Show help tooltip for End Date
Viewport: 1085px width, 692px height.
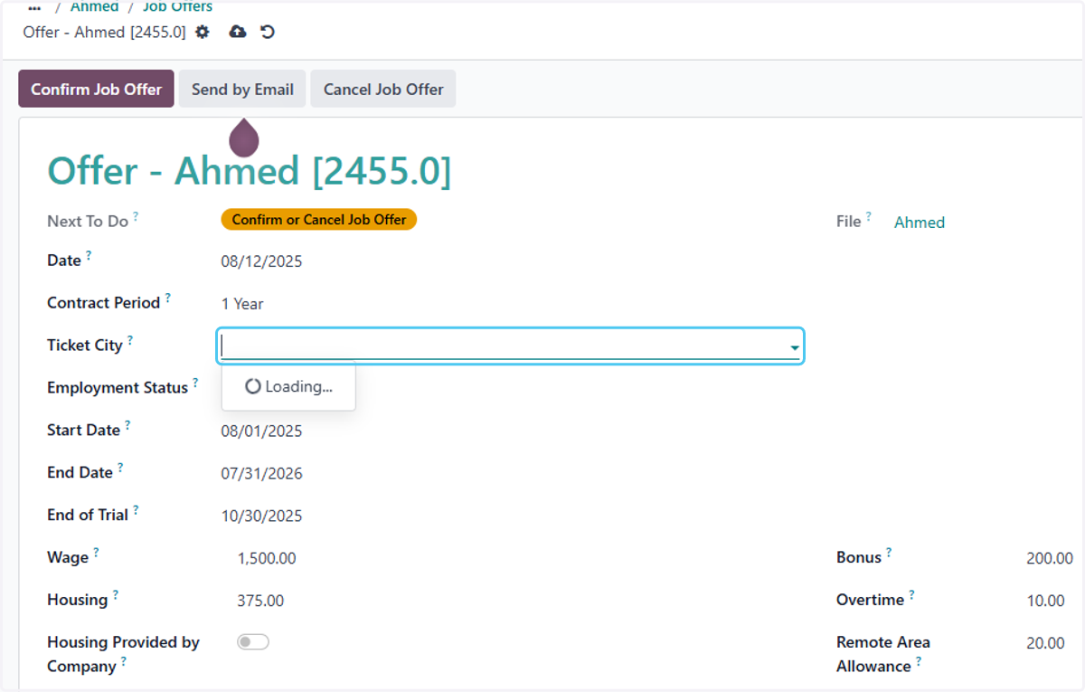(120, 468)
